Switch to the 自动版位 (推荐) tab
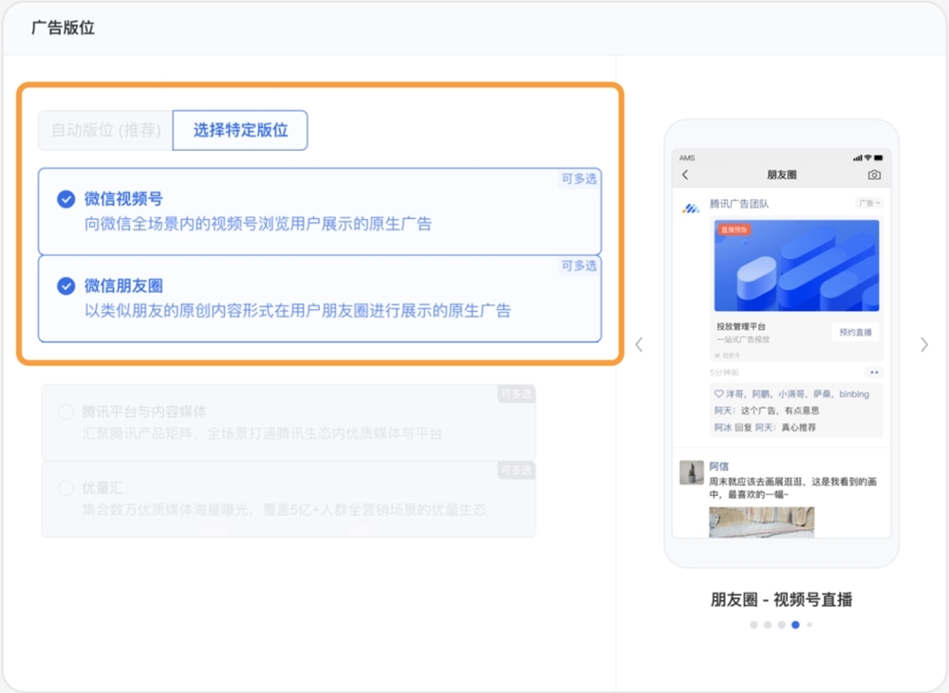 click(103, 131)
